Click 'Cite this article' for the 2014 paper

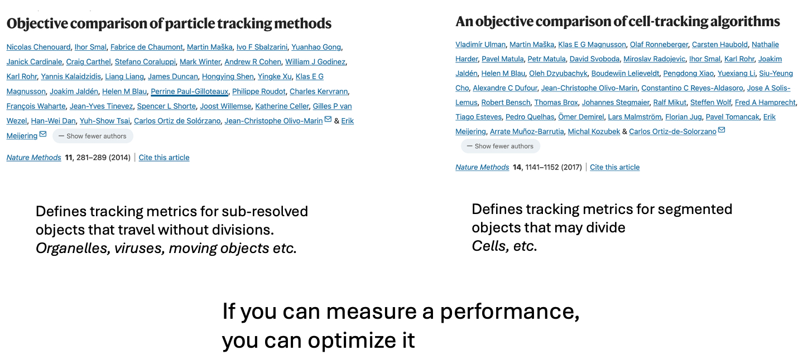coord(164,158)
